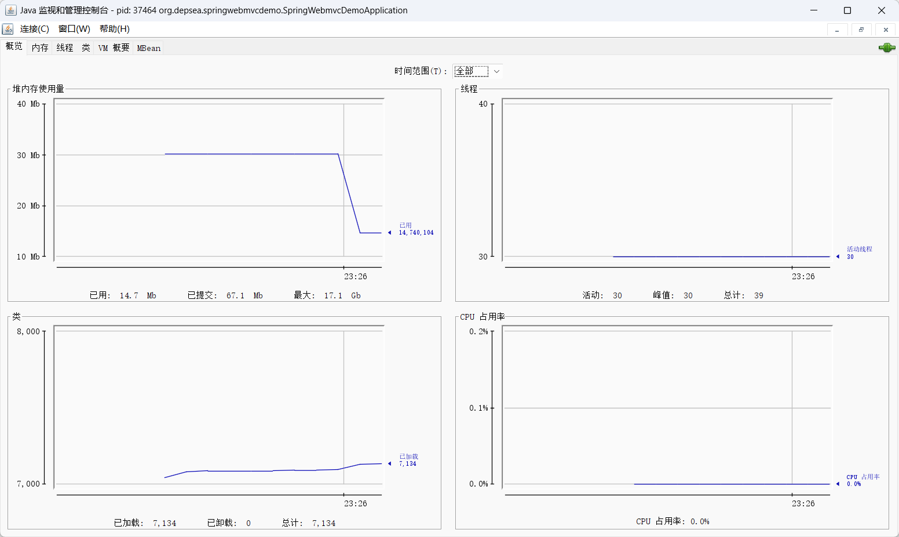Open the 连接(C) menu
Image resolution: width=899 pixels, height=537 pixels.
coord(34,29)
